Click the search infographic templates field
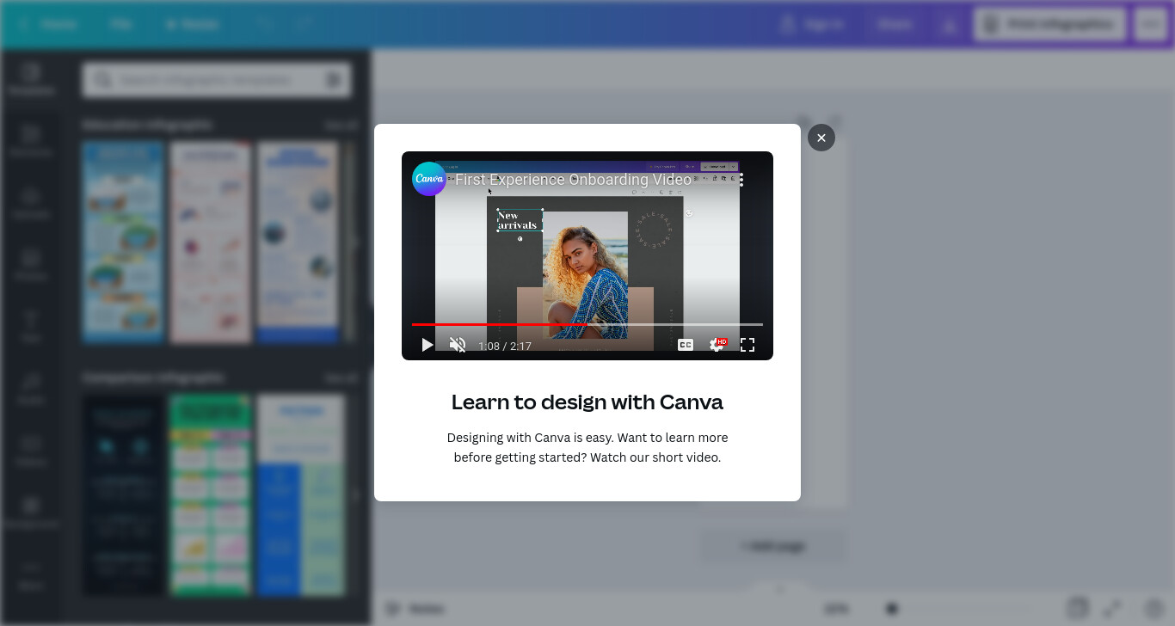This screenshot has width=1175, height=626. [x=217, y=80]
